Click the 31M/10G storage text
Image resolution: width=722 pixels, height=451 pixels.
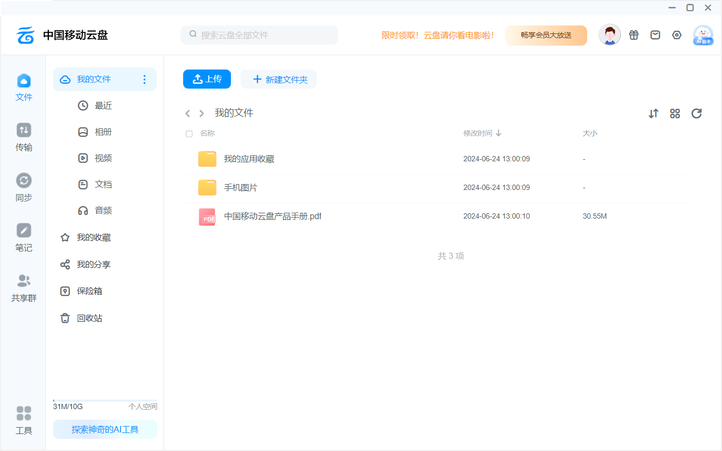pyautogui.click(x=68, y=407)
